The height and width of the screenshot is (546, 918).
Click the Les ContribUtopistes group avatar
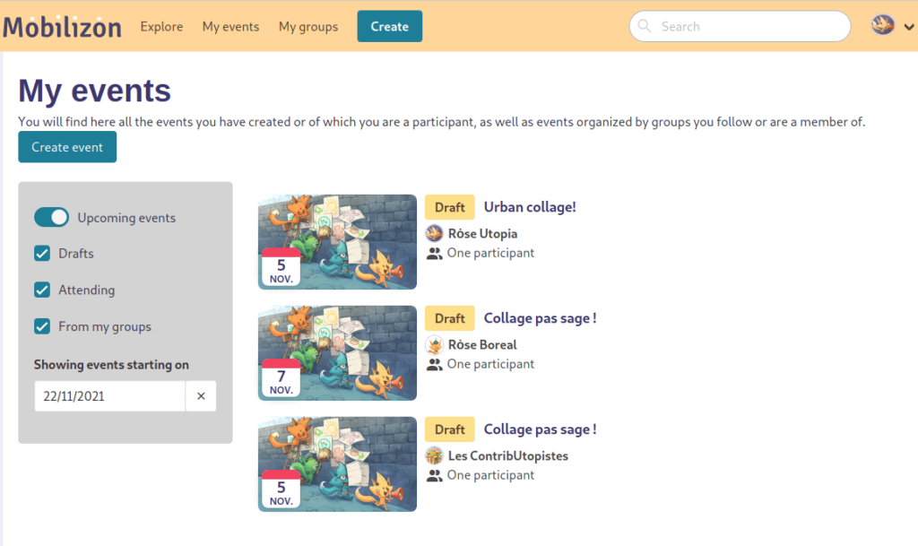pos(435,455)
